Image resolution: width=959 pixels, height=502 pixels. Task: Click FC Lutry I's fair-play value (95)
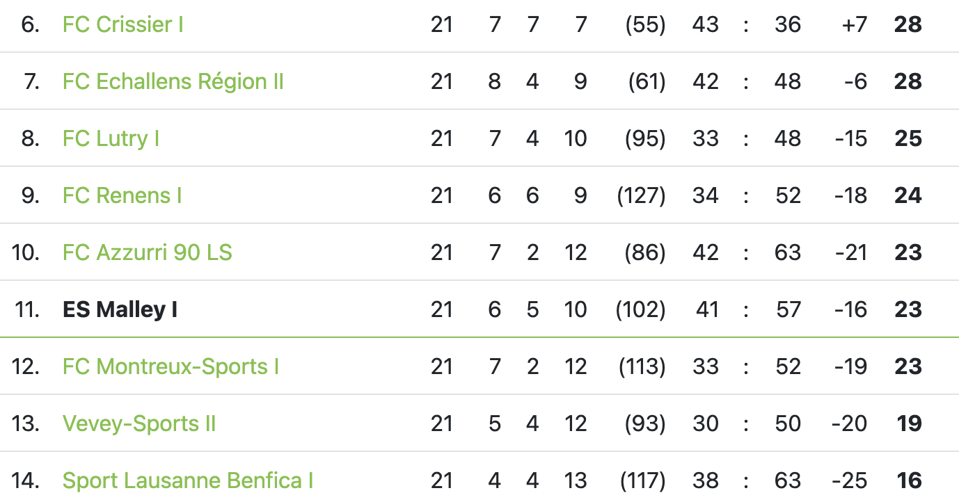point(645,138)
